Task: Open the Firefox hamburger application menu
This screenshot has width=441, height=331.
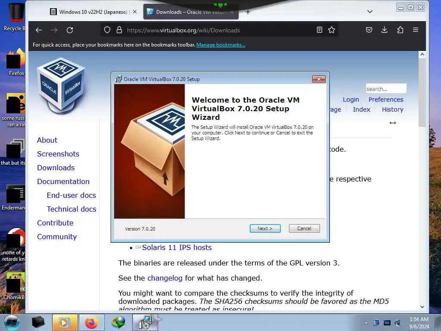Action: [416, 30]
